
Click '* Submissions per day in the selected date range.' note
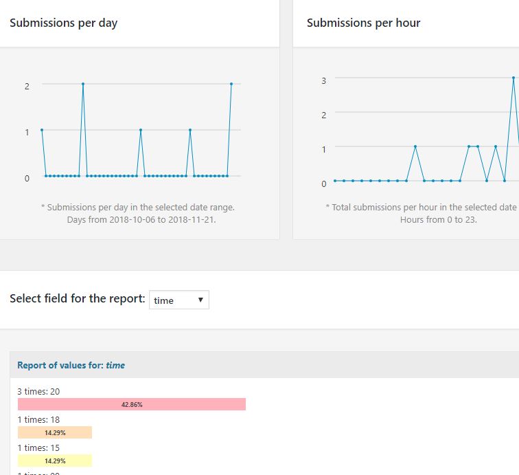pos(138,208)
